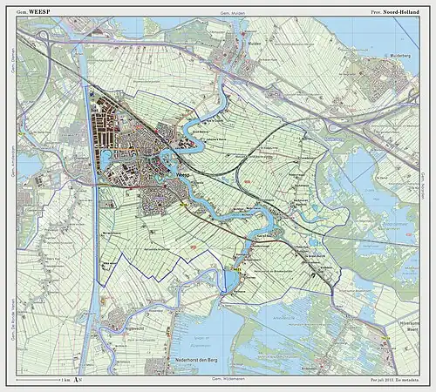Click the 'Gem. Wijdemeren' border label
The image size is (436, 392).
tap(228, 379)
